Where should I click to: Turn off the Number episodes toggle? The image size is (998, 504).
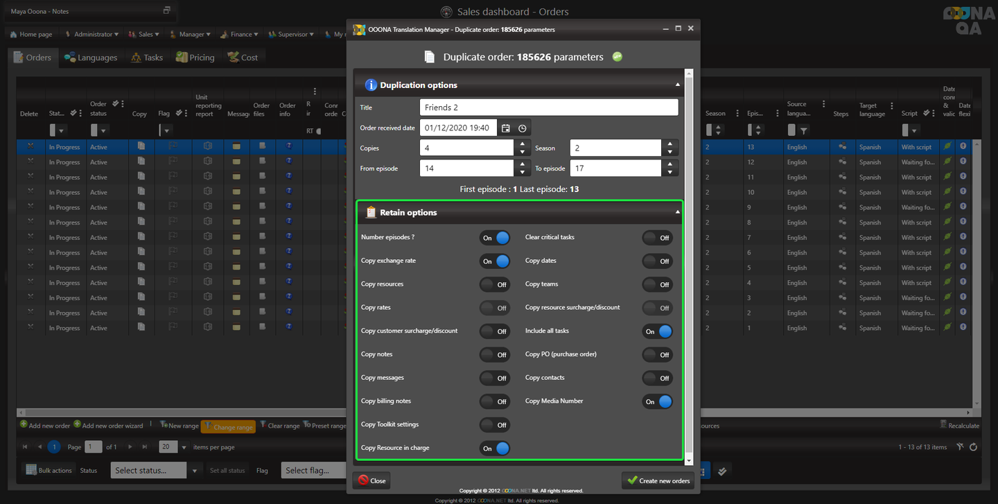tap(495, 238)
